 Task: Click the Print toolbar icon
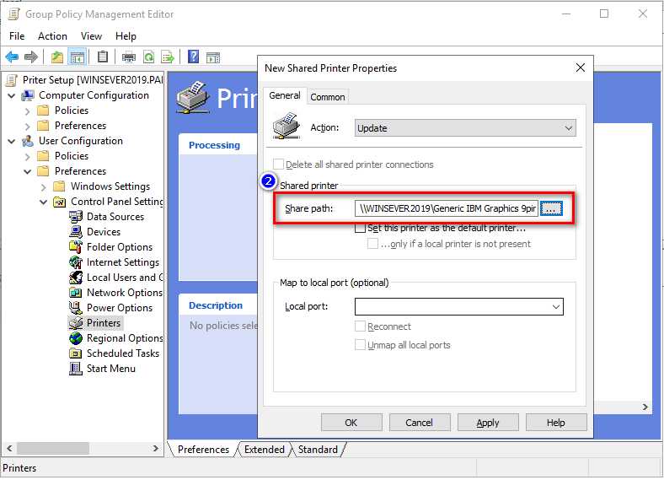(129, 57)
